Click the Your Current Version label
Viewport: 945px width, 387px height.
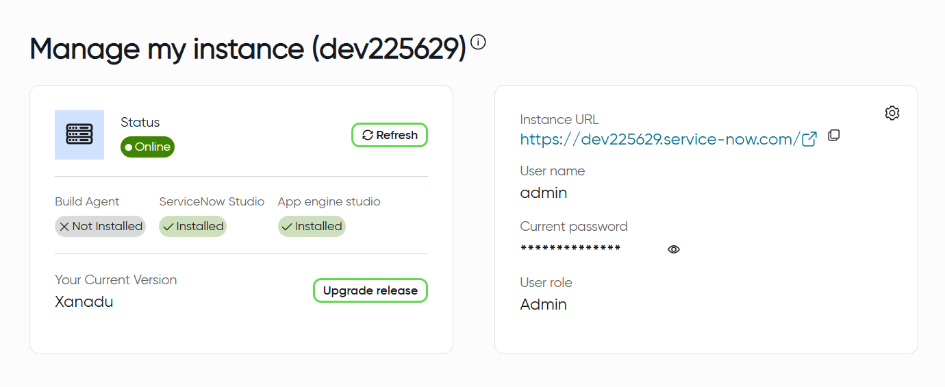(x=116, y=280)
